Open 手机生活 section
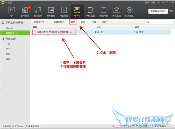The width and height of the screenshot is (175, 129). pyautogui.click(x=116, y=12)
